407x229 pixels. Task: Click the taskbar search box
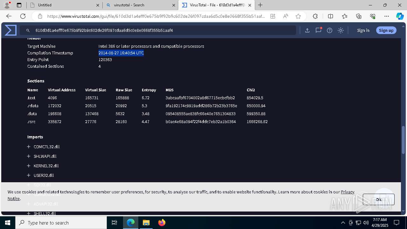pos(61,223)
